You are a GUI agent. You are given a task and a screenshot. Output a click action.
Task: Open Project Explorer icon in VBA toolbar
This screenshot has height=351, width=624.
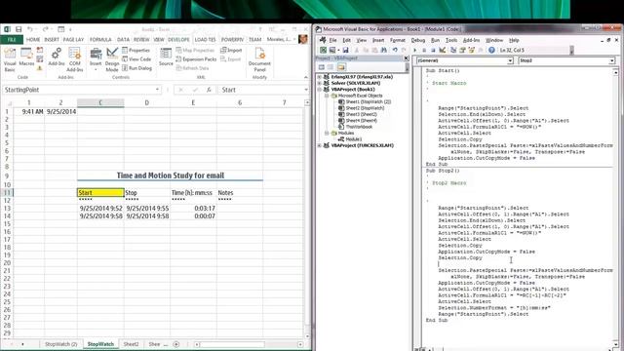tap(453, 50)
